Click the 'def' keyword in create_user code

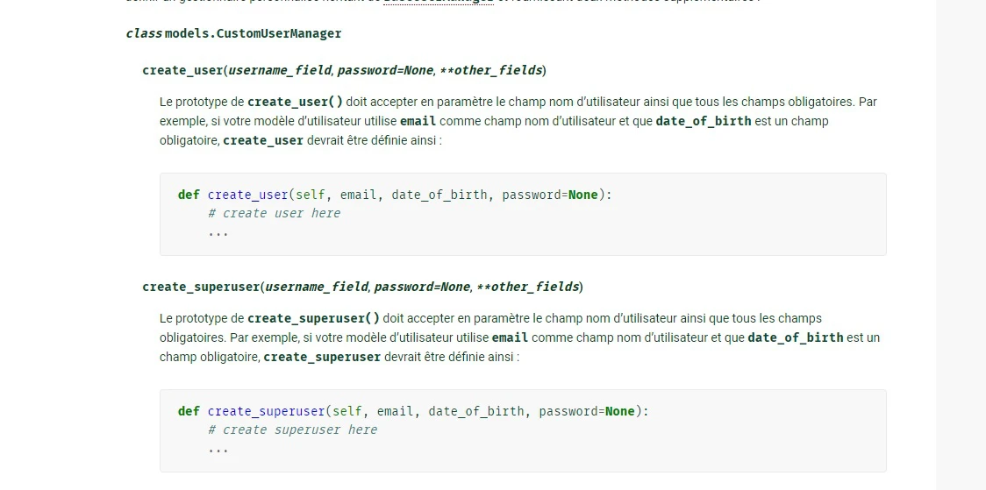click(x=189, y=195)
